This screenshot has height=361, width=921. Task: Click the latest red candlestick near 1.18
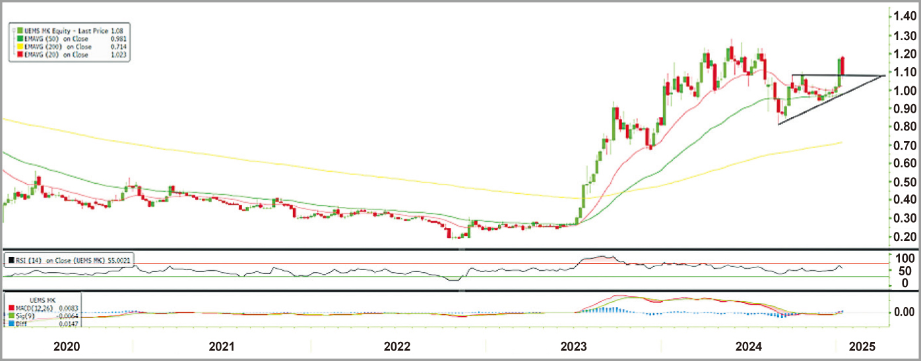[844, 67]
